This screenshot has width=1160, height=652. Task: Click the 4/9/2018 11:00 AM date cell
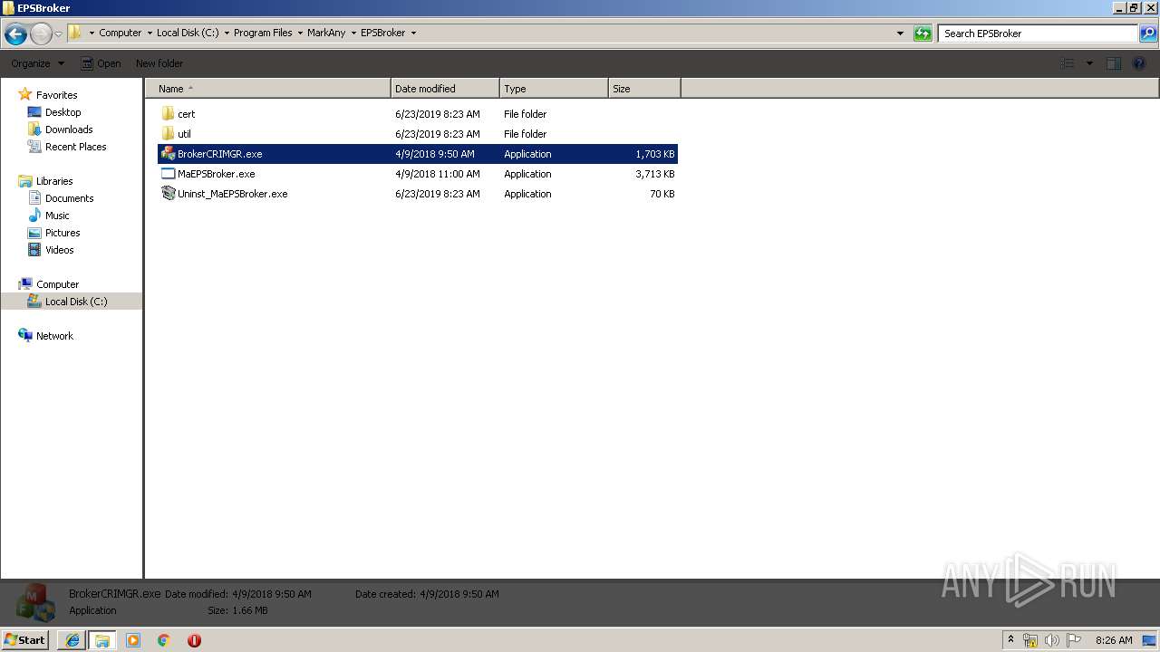(438, 174)
